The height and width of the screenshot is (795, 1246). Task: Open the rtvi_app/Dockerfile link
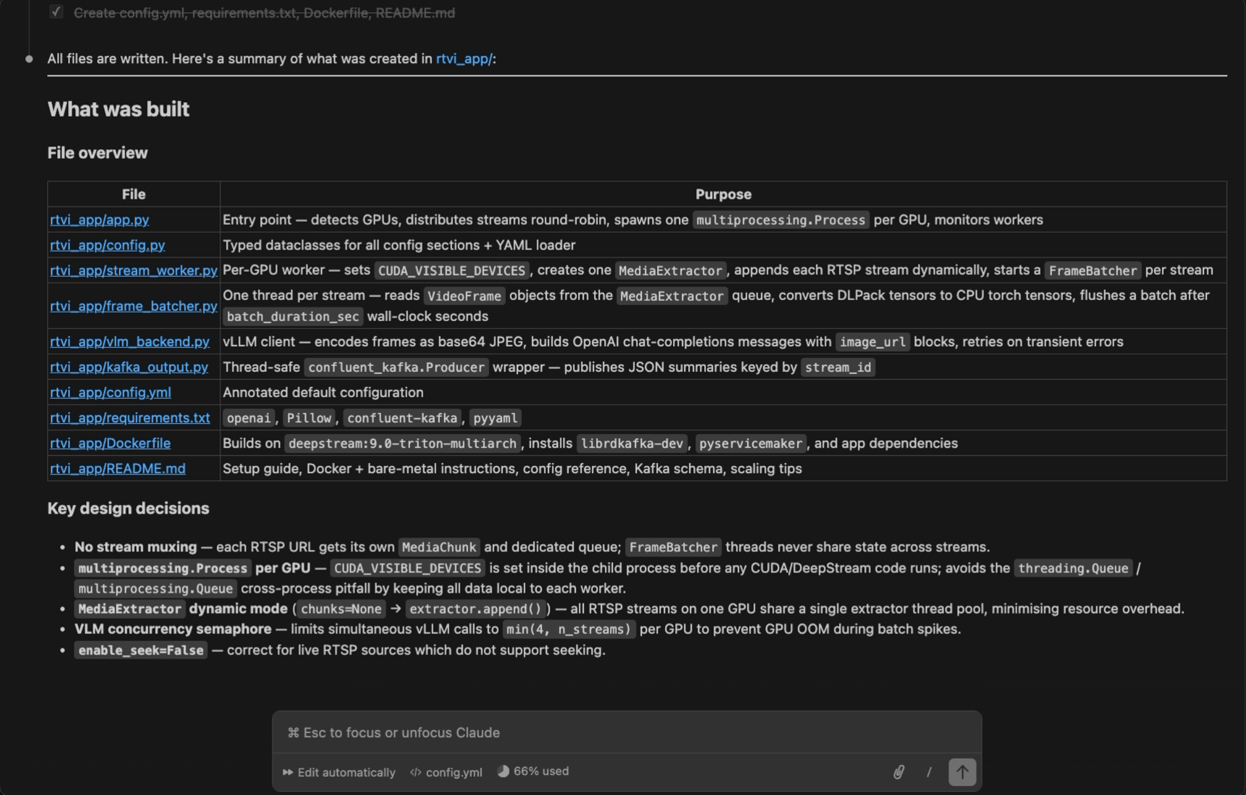coord(110,443)
